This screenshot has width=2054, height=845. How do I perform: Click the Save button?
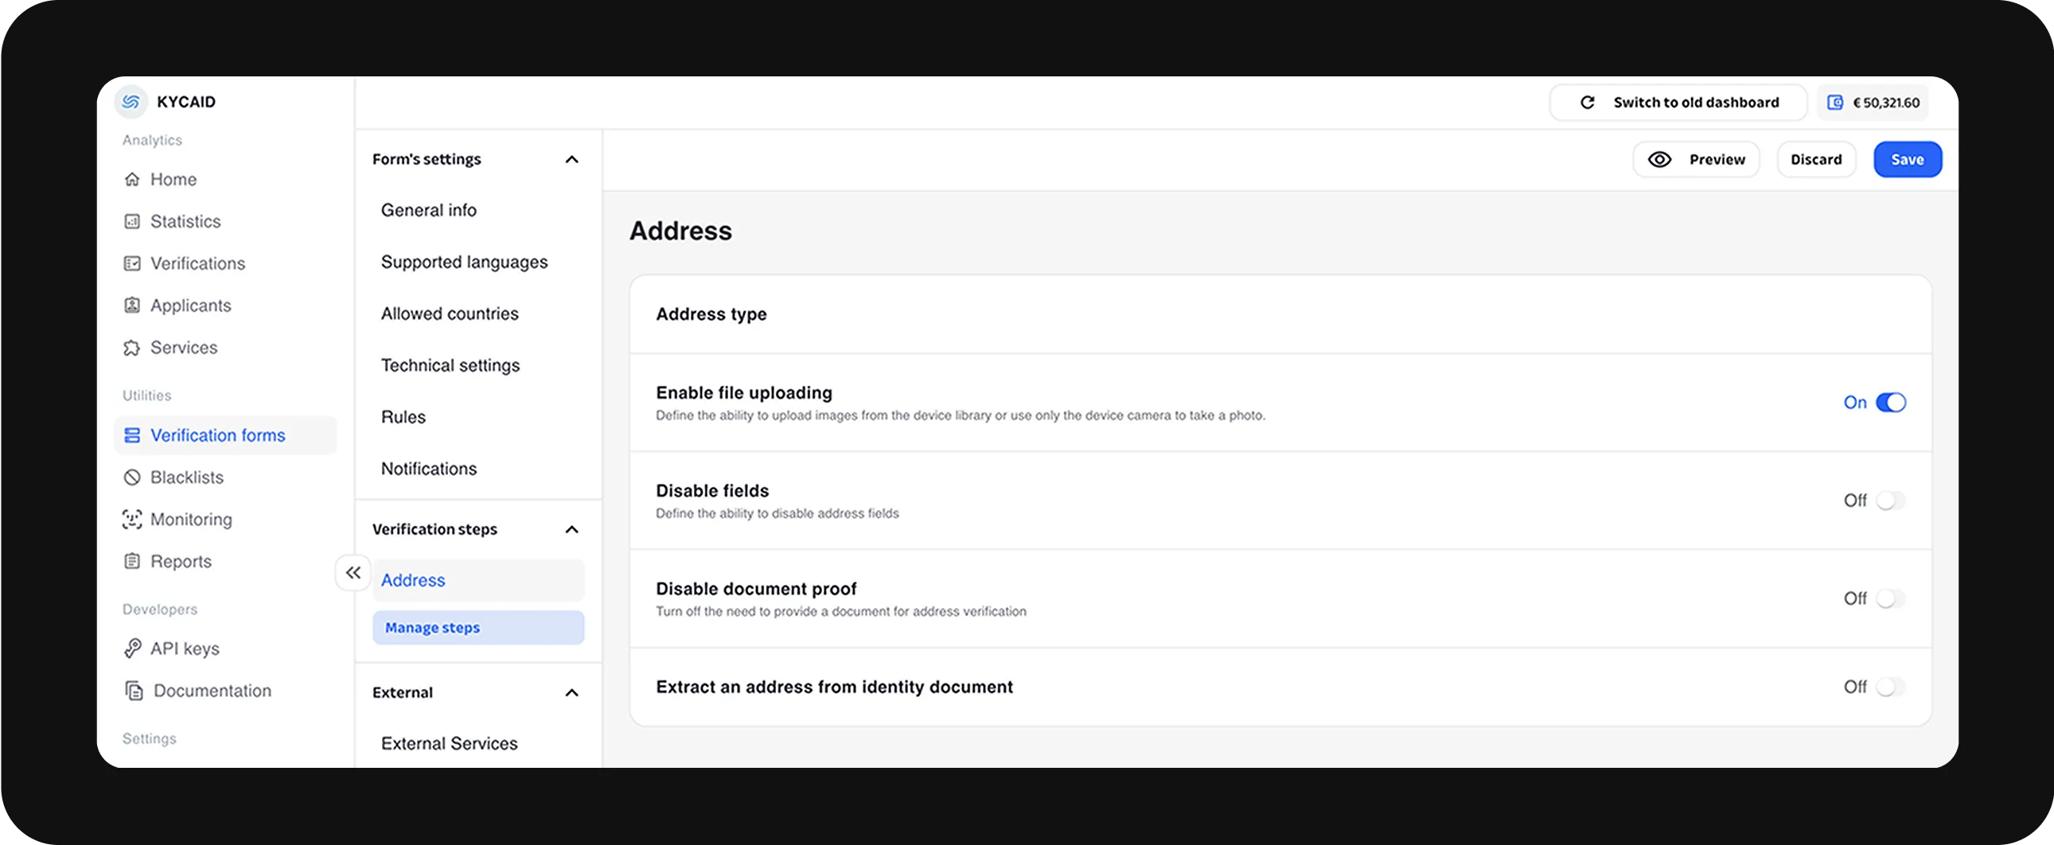point(1908,159)
